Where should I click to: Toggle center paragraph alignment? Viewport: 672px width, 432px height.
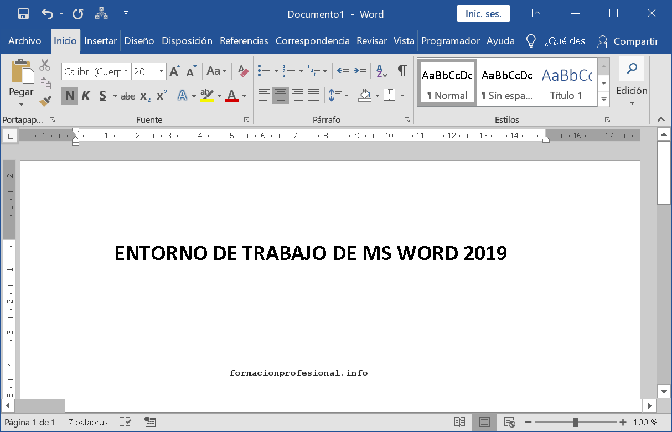pyautogui.click(x=281, y=95)
